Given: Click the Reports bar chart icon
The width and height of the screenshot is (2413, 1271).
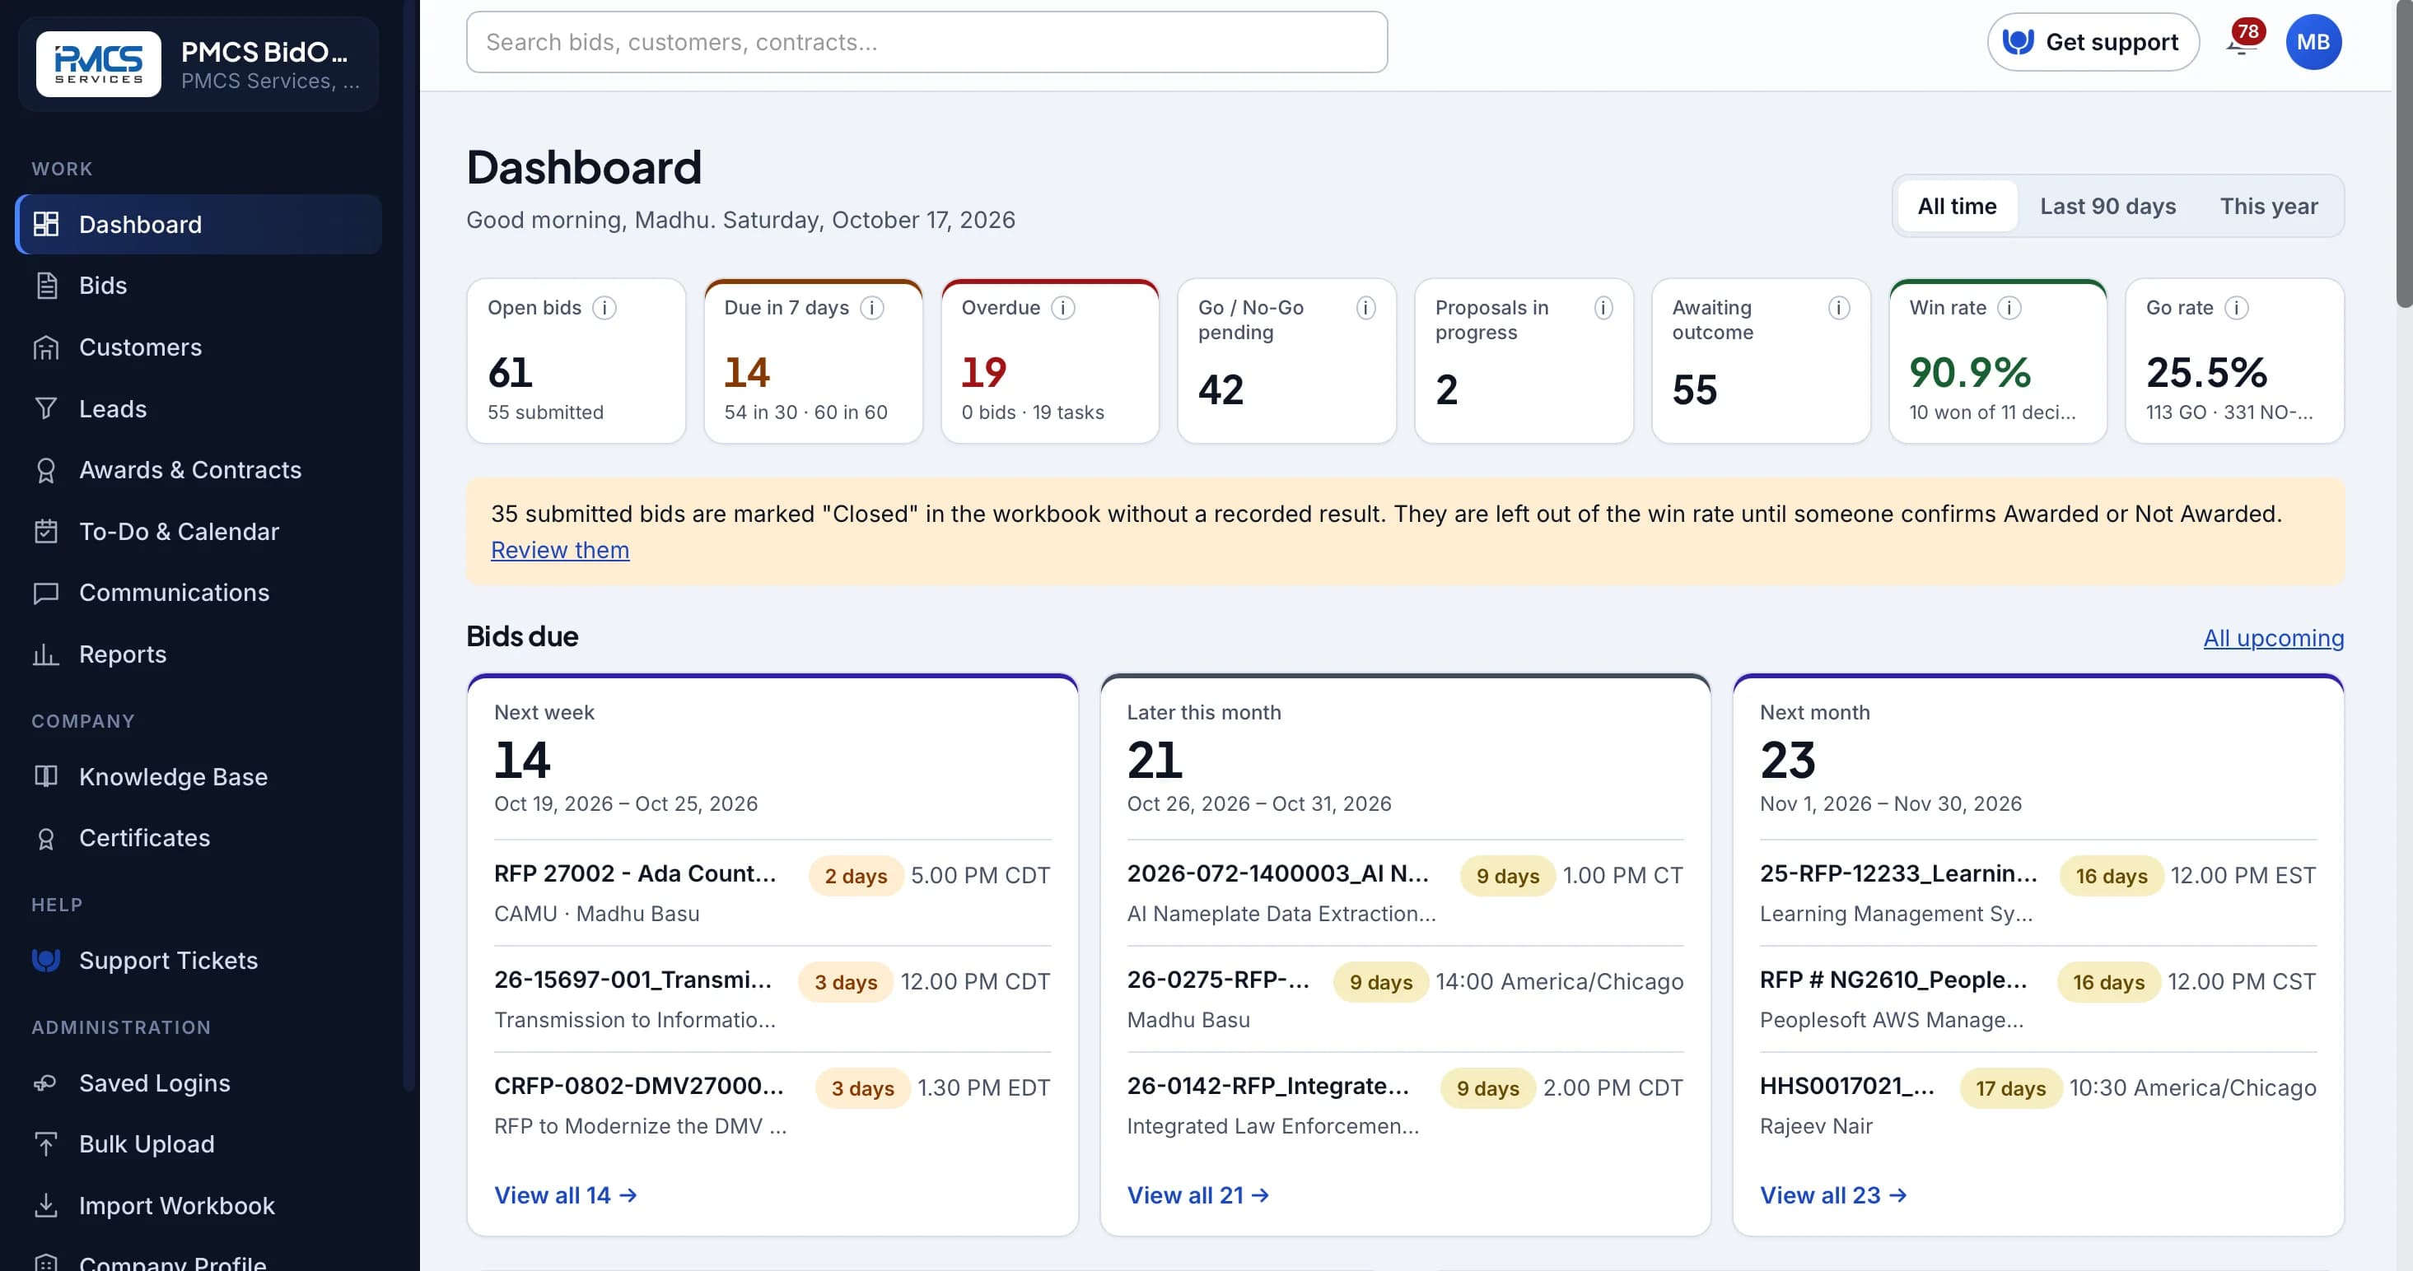Looking at the screenshot, I should pyautogui.click(x=46, y=654).
